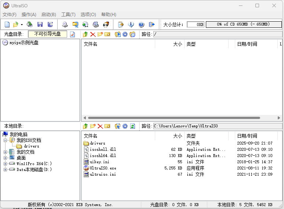
Task: Click the rename icon in 光盘目录 toolbar
Action: pos(108,34)
